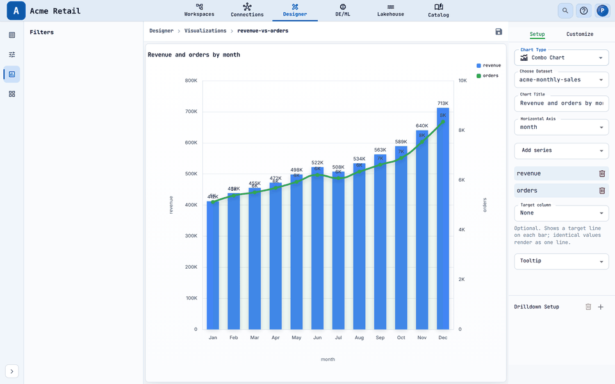This screenshot has height=384, width=615.
Task: Click the 'Oct' axis label
Action: pos(401,337)
